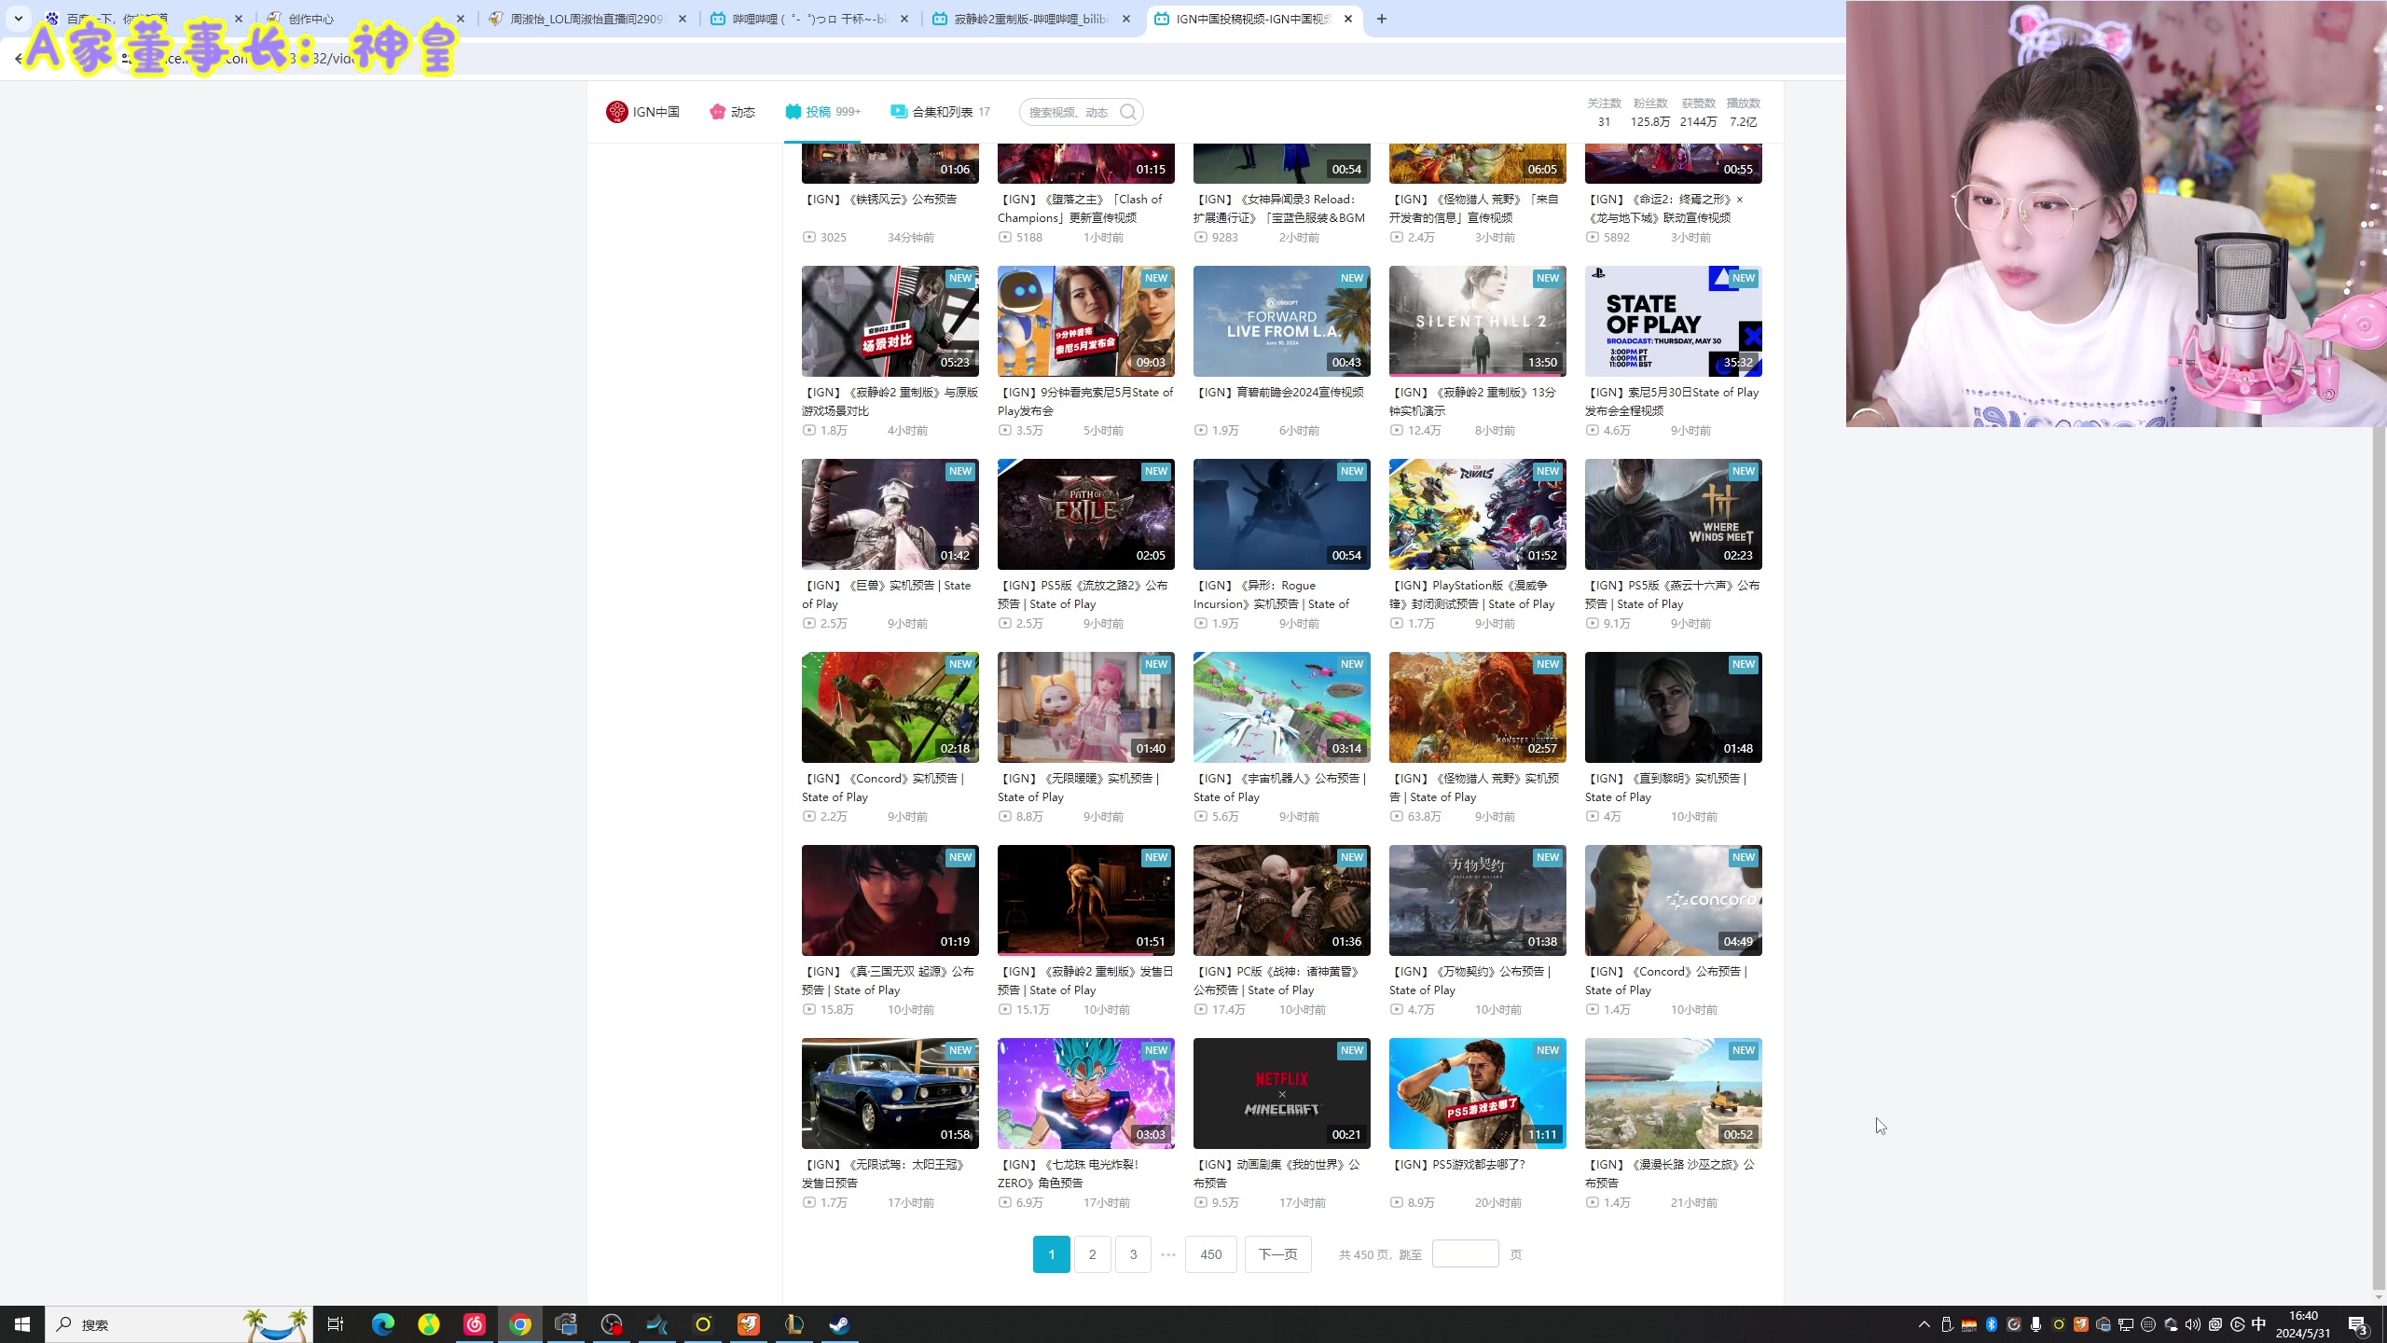Open the green-yellow ball taskbar icon
The width and height of the screenshot is (2387, 1343).
429,1324
